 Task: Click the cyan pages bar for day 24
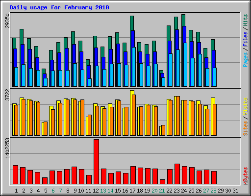[185, 65]
